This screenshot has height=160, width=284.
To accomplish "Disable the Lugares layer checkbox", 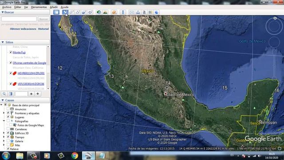I will click(8, 117).
